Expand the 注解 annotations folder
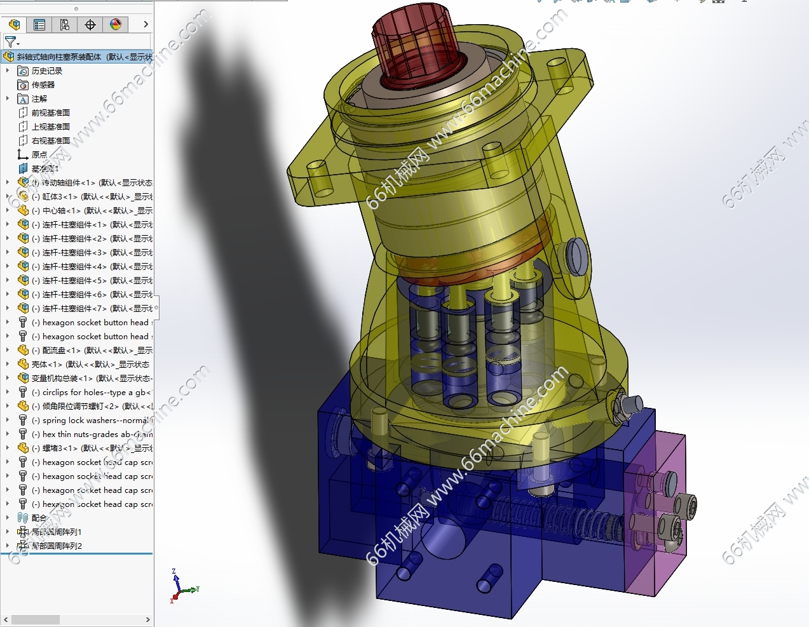The width and height of the screenshot is (809, 627). click(x=8, y=98)
